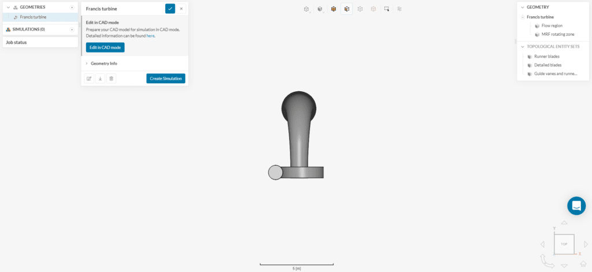Follow the 'here' documentation link

pyautogui.click(x=150, y=36)
